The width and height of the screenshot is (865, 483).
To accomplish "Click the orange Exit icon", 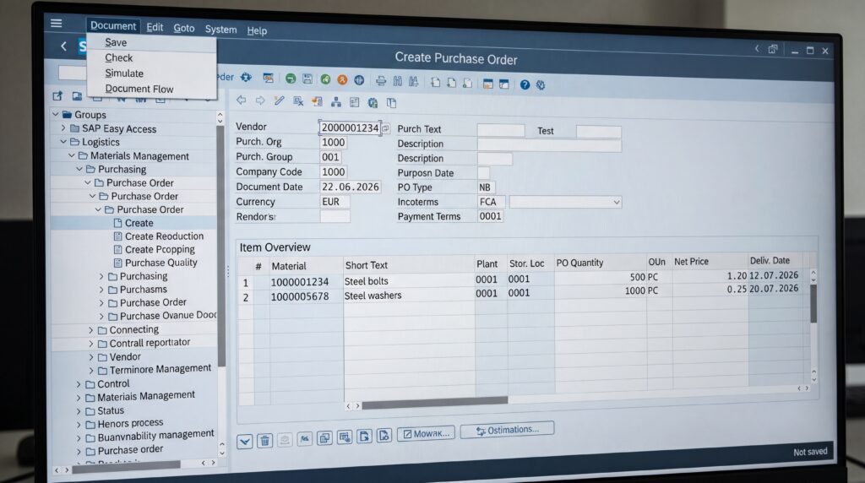I will click(x=342, y=80).
